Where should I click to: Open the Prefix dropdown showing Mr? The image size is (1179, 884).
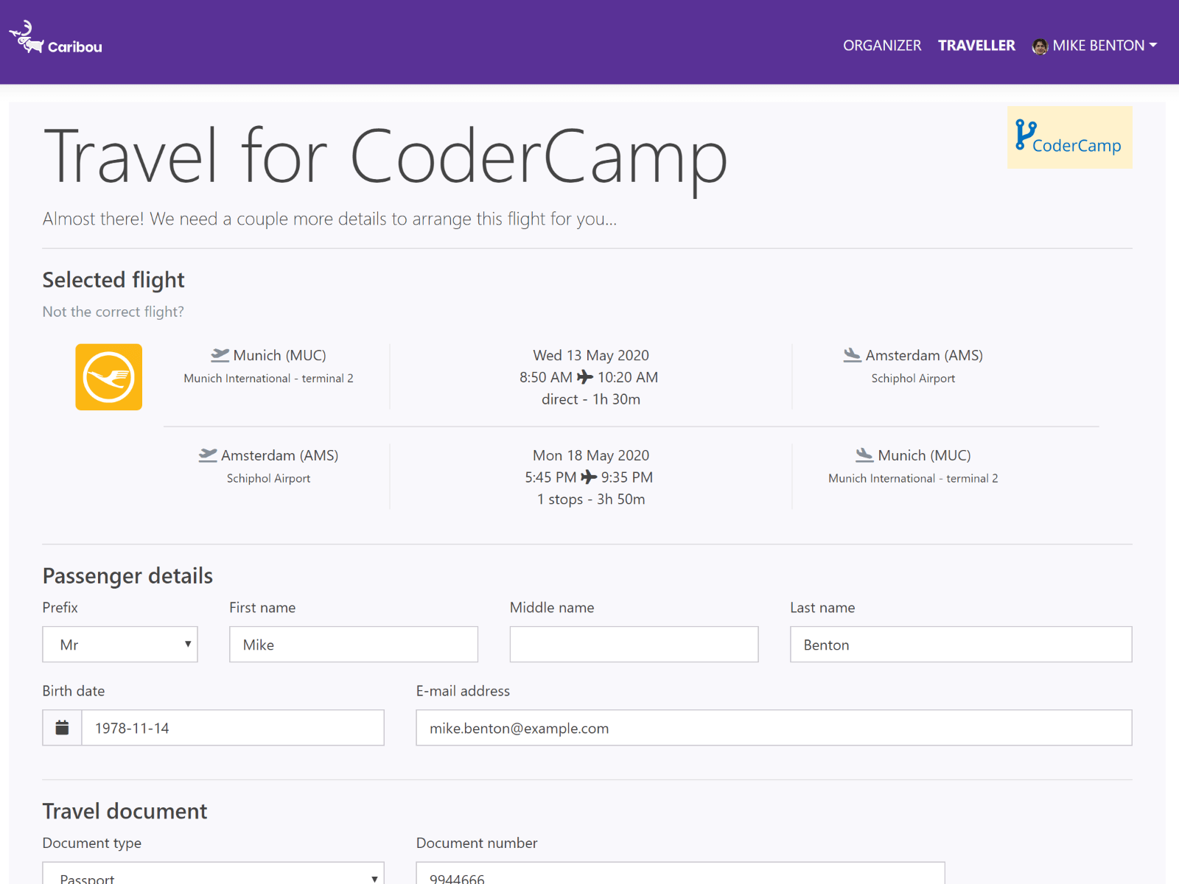coord(120,644)
